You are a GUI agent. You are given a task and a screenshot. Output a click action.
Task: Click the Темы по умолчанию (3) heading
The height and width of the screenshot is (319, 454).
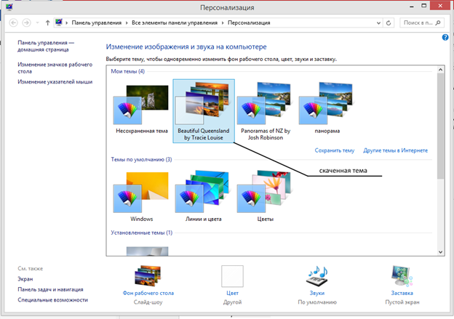(x=141, y=159)
